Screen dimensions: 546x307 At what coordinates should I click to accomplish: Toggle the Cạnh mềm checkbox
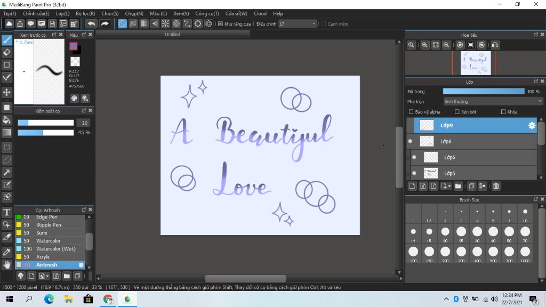point(324,24)
